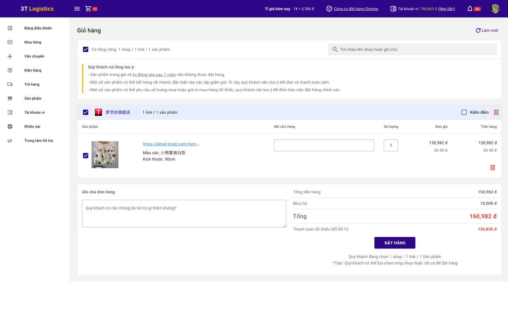Click the shop search input field

[x=412, y=50]
